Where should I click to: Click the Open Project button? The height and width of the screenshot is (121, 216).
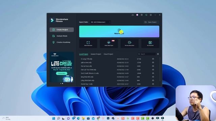(151, 22)
